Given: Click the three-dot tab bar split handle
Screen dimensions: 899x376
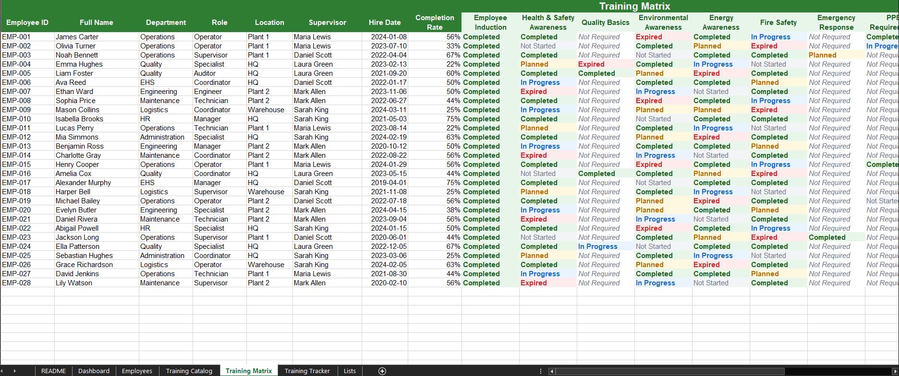Looking at the screenshot, I should (541, 371).
